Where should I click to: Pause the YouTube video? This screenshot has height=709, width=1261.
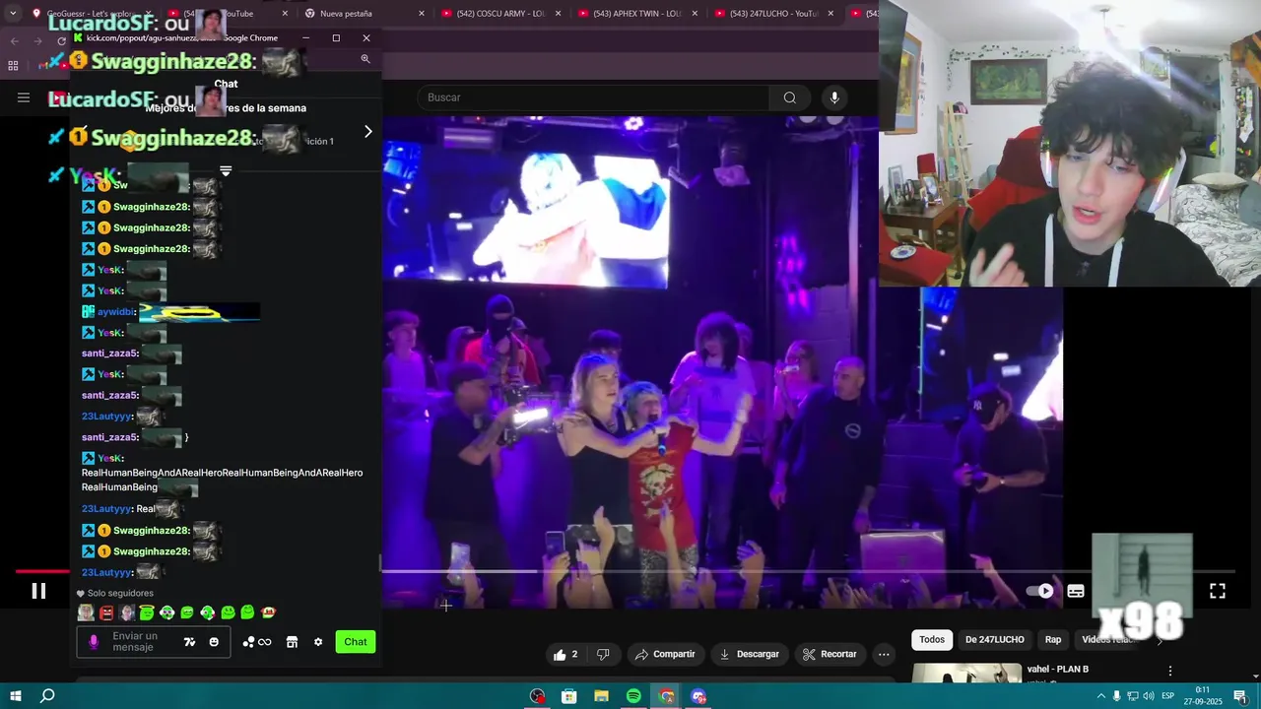(38, 591)
